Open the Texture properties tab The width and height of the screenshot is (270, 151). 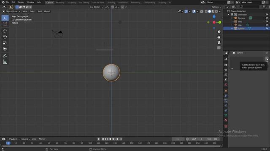pyautogui.click(x=226, y=126)
